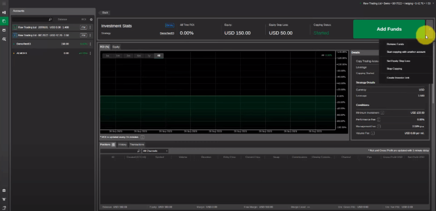Go Back using the Back button

click(x=105, y=12)
